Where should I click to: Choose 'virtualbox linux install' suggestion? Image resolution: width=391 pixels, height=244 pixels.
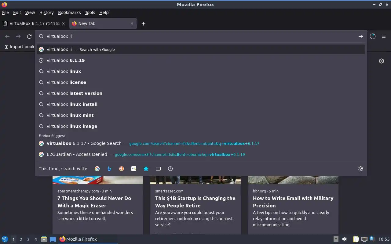(201, 104)
